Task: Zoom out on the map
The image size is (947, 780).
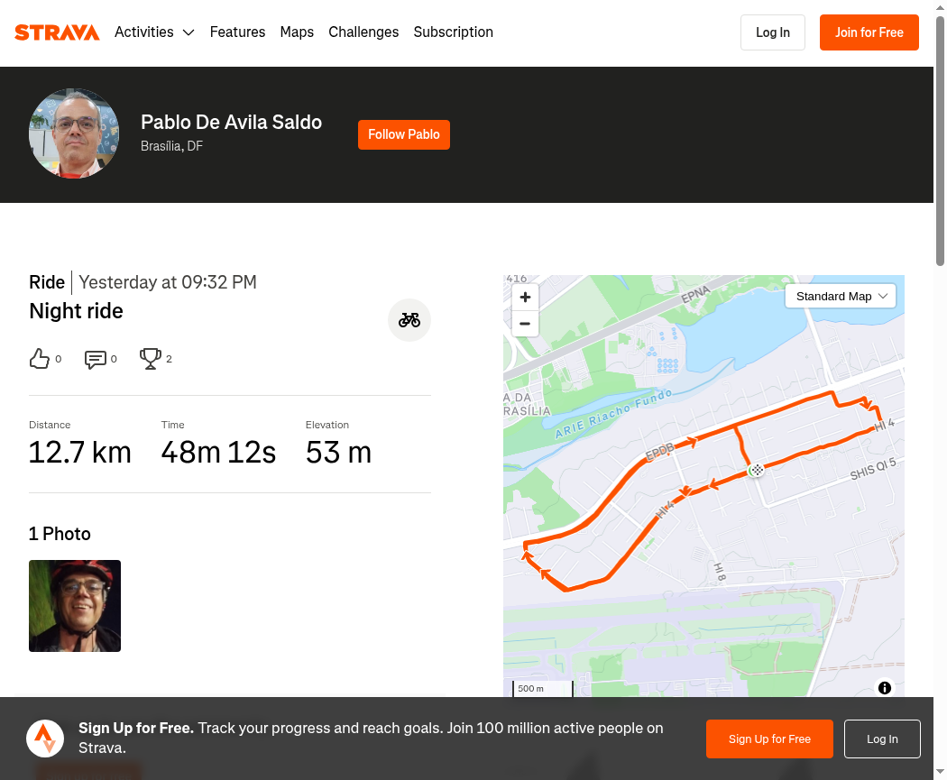Action: pyautogui.click(x=525, y=324)
